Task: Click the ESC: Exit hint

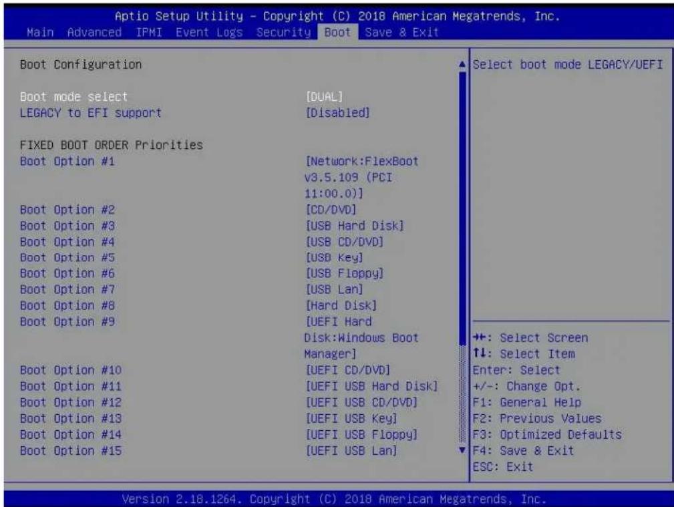Action: [503, 466]
